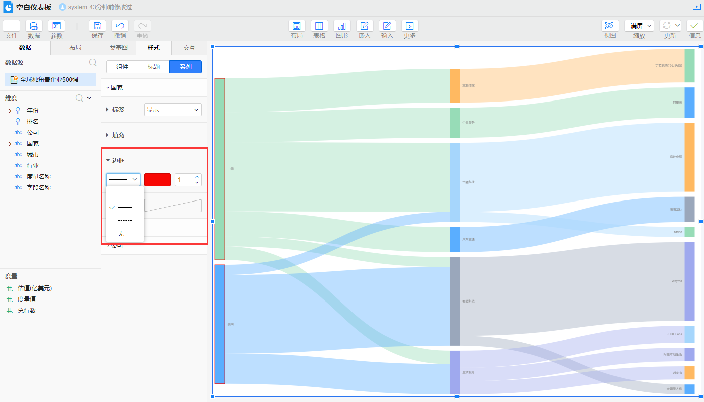The image size is (704, 402).
Task: Open the label 显示 dropdown
Action: click(172, 110)
